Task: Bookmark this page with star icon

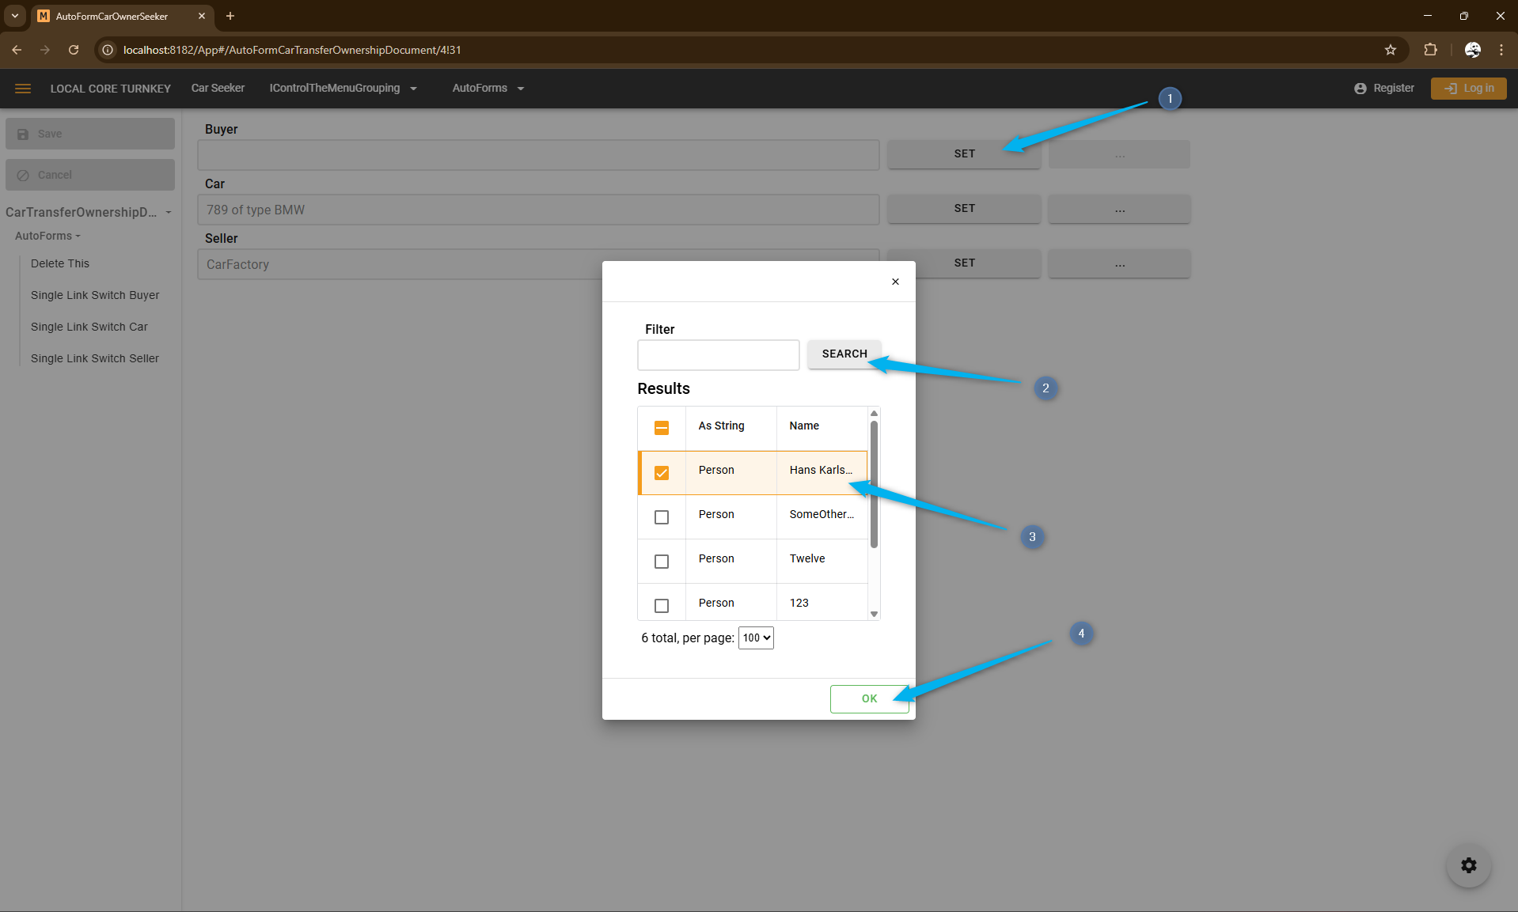Action: point(1391,50)
